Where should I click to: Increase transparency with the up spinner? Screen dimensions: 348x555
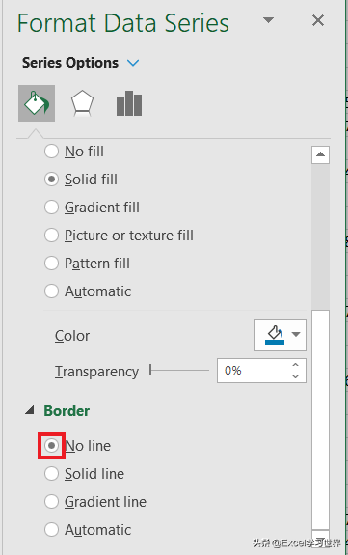pyautogui.click(x=295, y=365)
